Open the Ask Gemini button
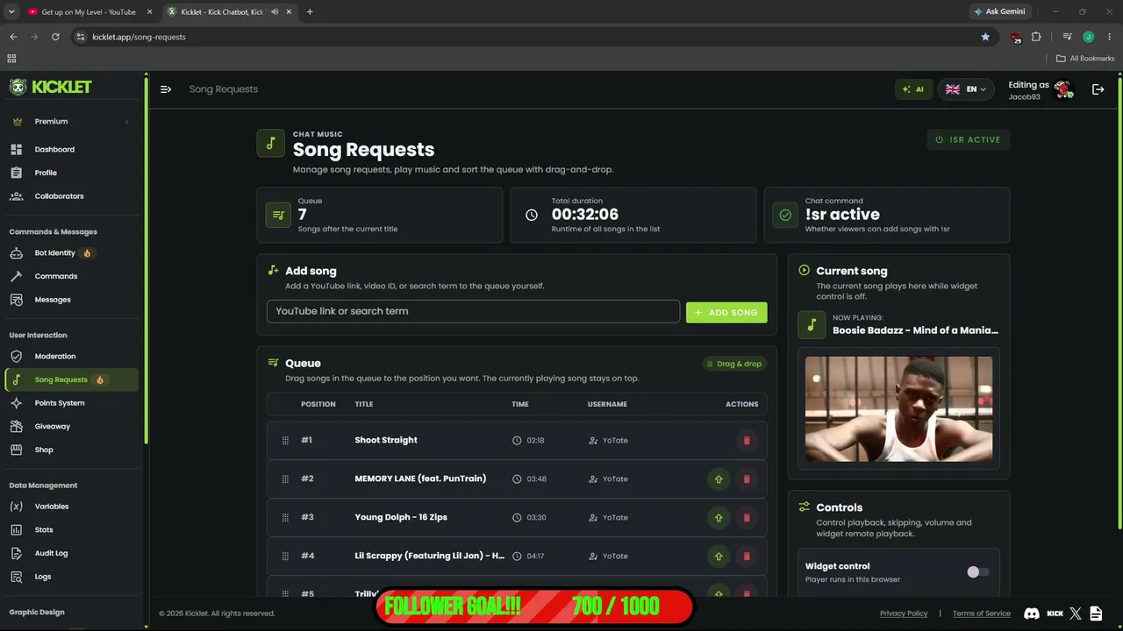The image size is (1123, 631). (999, 11)
